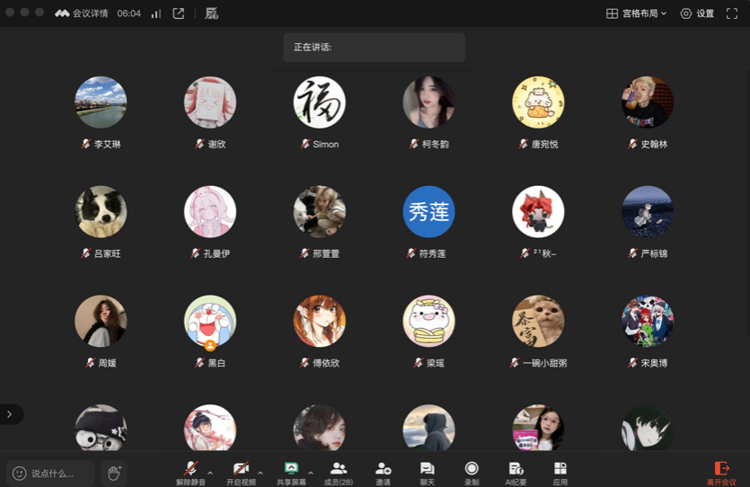Click the invite (邀请) icon
The height and width of the screenshot is (487, 750).
383,471
